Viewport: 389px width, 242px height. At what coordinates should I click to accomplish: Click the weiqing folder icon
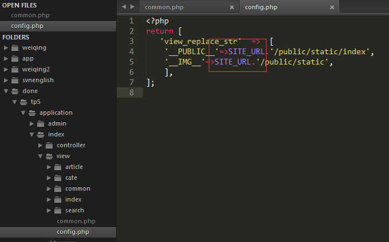pyautogui.click(x=15, y=48)
